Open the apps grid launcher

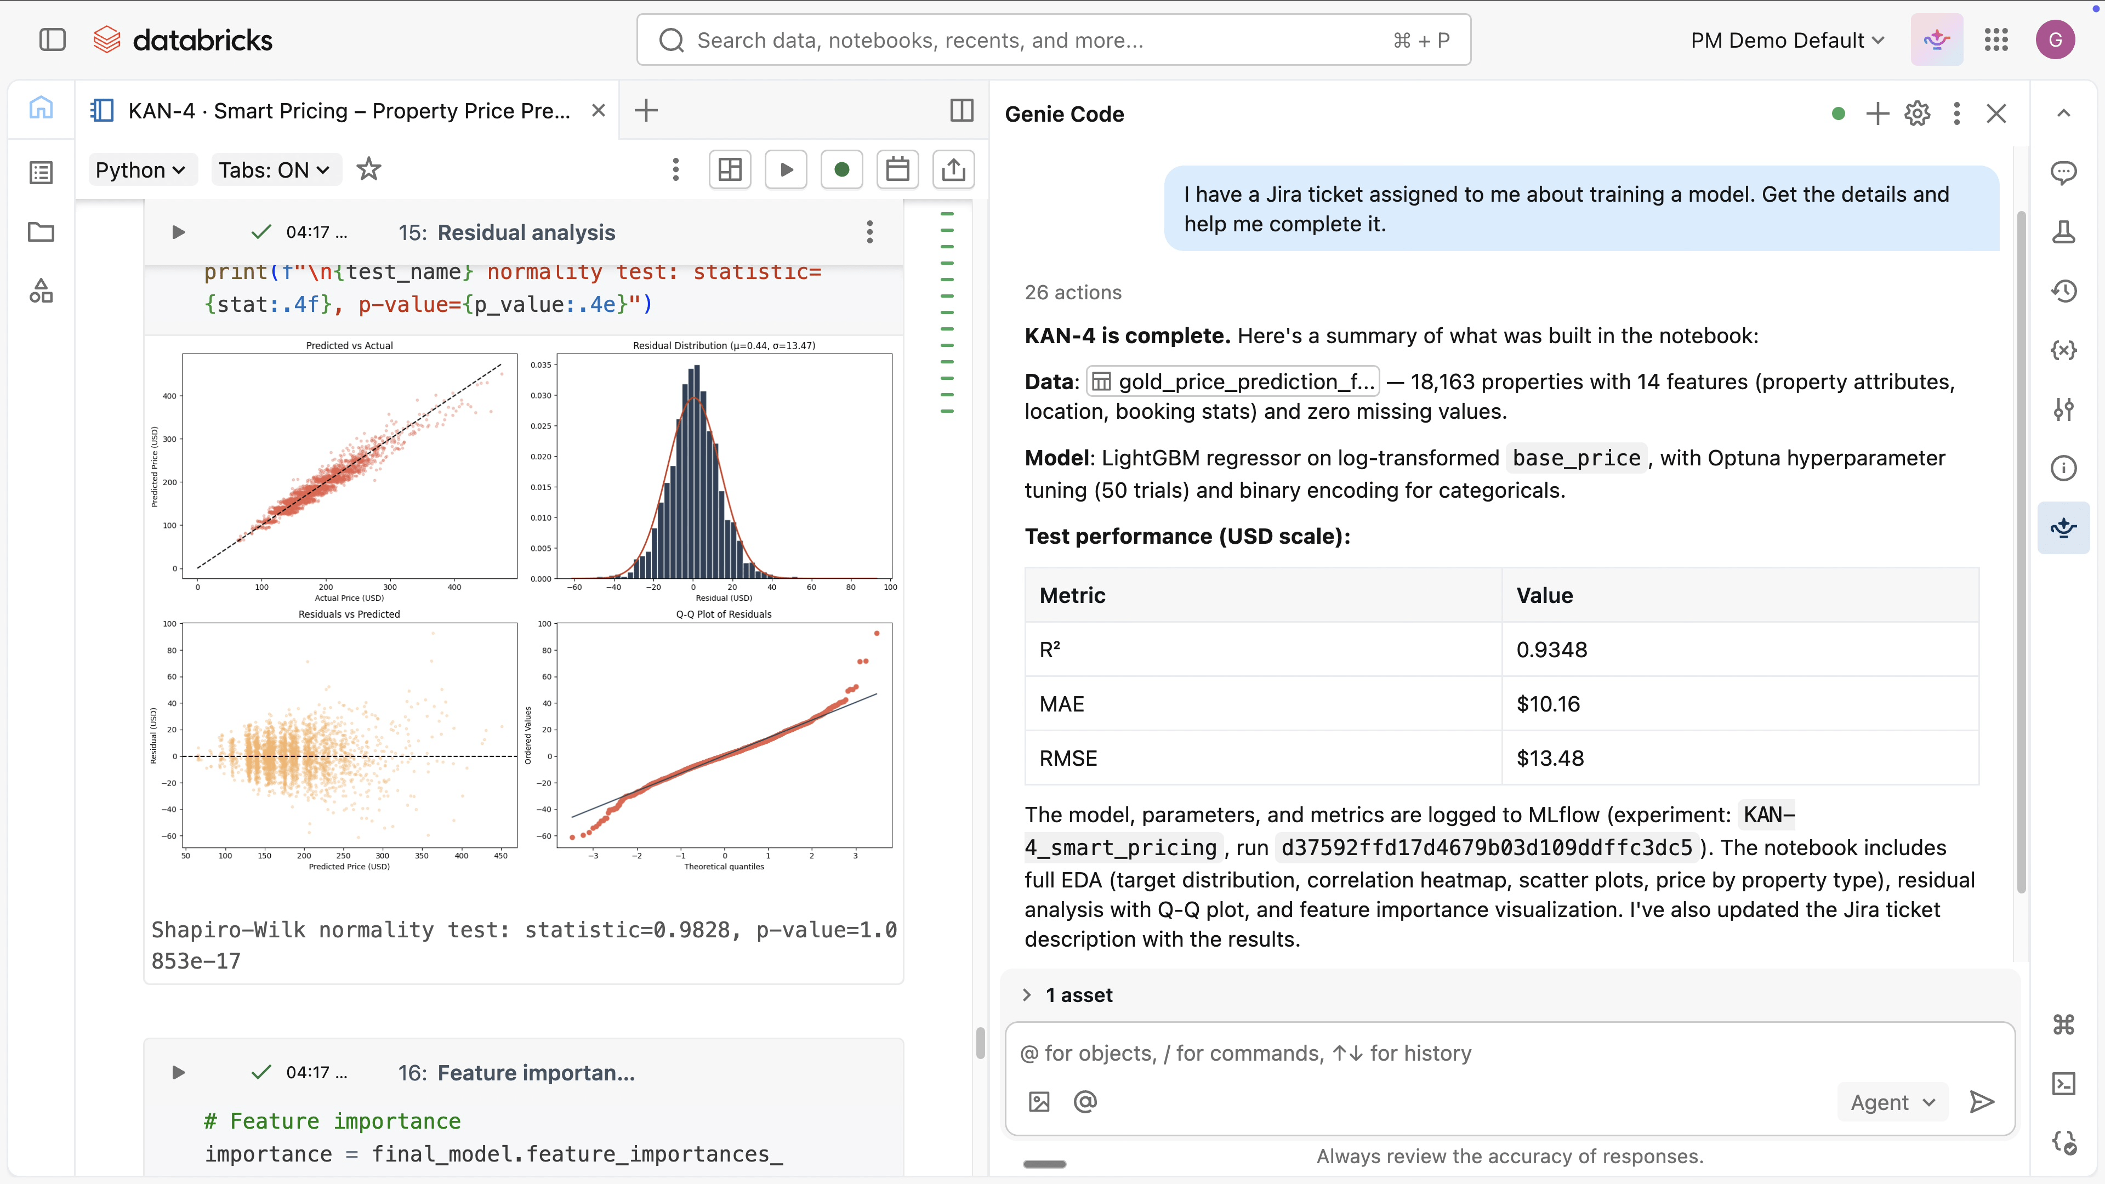click(x=1995, y=40)
